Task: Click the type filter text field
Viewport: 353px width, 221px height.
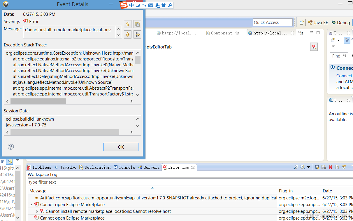Action: point(190,182)
